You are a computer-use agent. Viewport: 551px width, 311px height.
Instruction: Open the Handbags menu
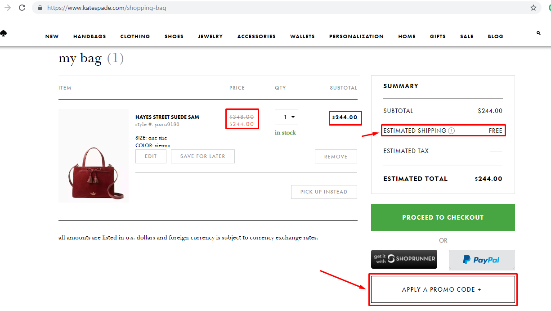pyautogui.click(x=90, y=36)
